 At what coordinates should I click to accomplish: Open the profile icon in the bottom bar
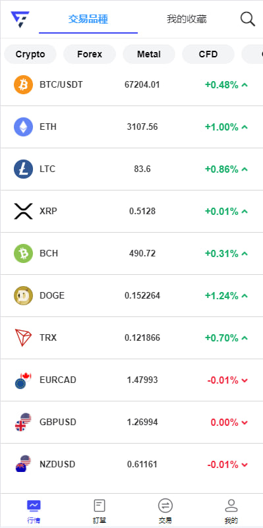tap(231, 506)
